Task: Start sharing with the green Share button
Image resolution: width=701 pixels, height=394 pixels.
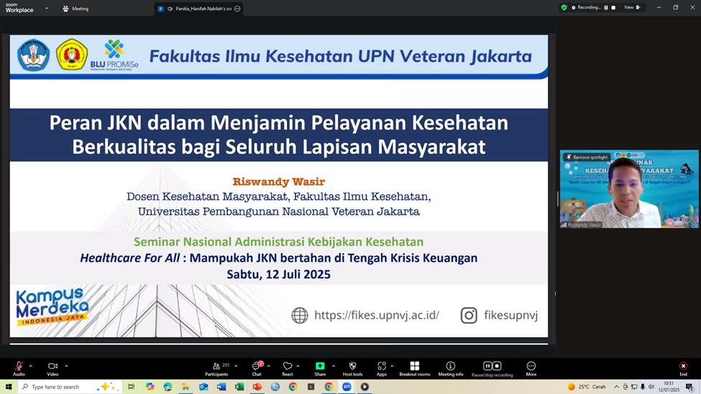Action: click(320, 367)
